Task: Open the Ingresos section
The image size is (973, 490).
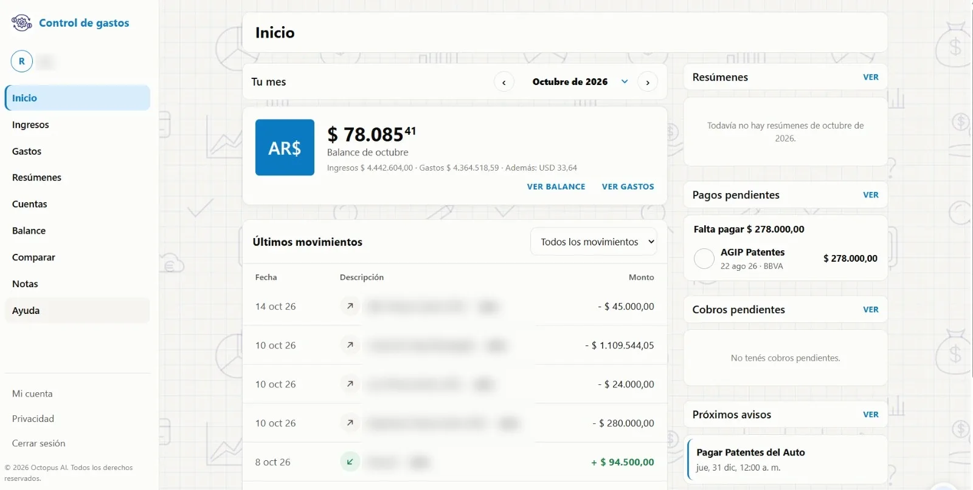Action: [x=77, y=124]
